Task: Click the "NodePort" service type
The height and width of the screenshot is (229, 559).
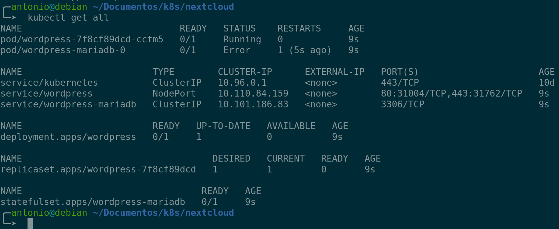Action: point(174,93)
